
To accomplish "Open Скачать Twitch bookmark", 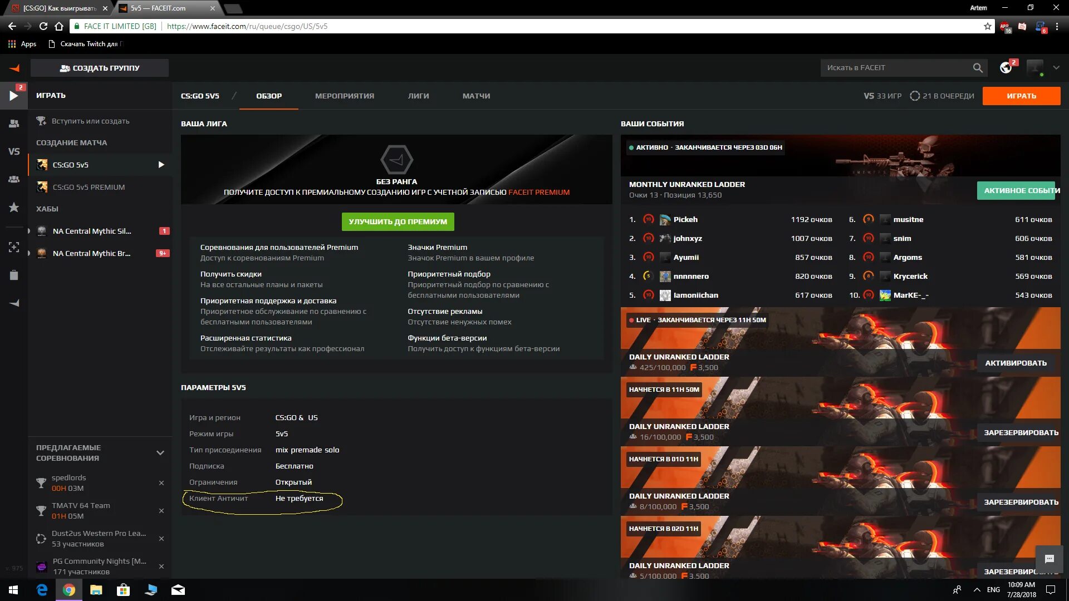I will [x=85, y=44].
